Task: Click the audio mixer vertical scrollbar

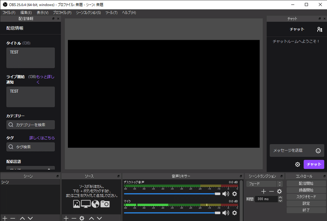Action: click(x=241, y=200)
